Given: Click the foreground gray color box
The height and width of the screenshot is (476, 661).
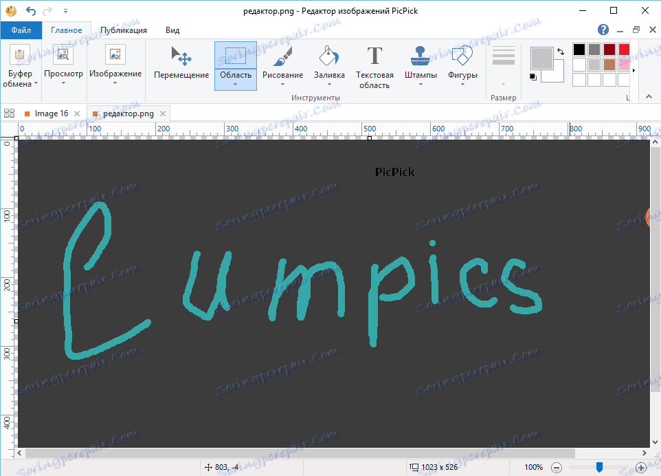Looking at the screenshot, I should click(541, 58).
